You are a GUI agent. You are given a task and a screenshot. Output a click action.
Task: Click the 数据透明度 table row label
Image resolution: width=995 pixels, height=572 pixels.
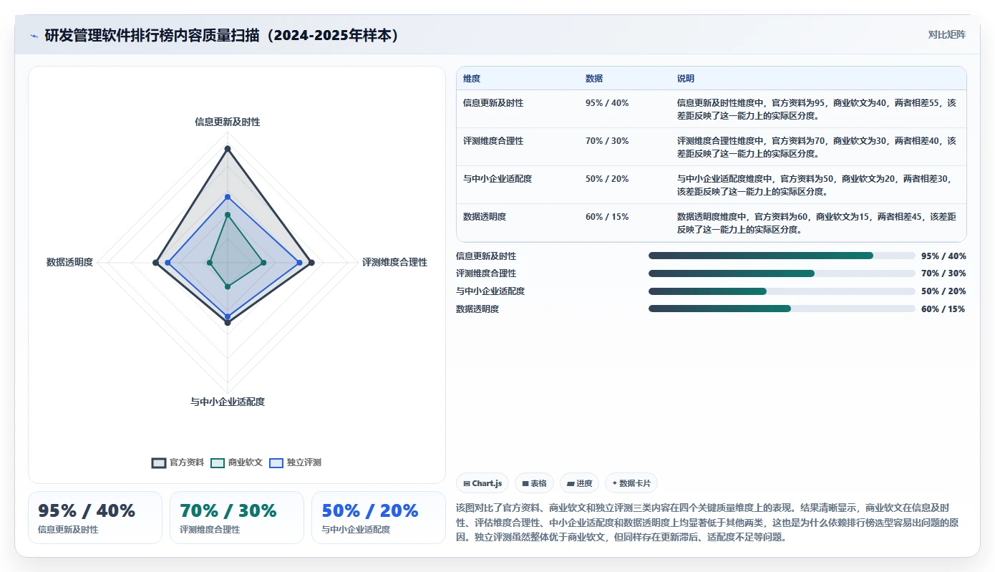pyautogui.click(x=485, y=217)
